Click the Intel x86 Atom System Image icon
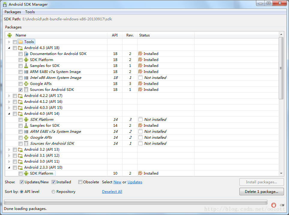 coord(26,78)
